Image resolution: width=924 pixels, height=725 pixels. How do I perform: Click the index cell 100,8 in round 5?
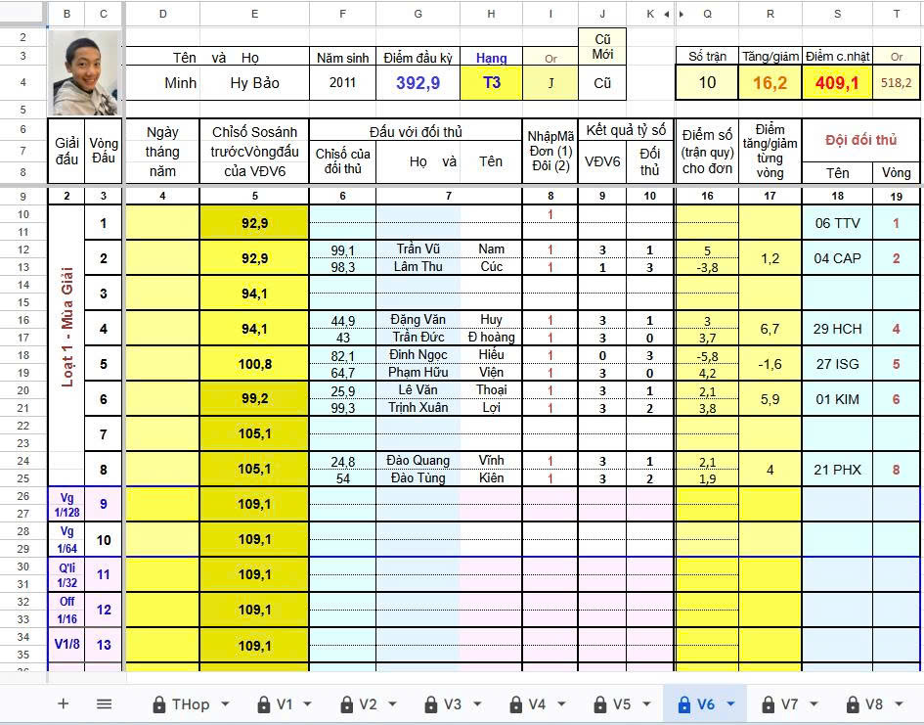[x=254, y=364]
